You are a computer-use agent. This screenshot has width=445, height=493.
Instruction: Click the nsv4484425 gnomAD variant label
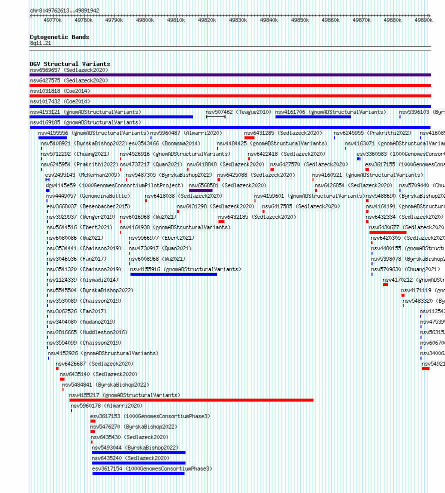272,143
